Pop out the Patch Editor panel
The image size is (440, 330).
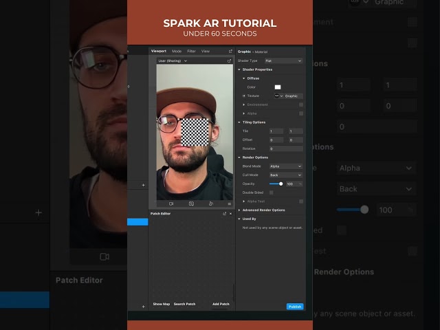coord(225,214)
